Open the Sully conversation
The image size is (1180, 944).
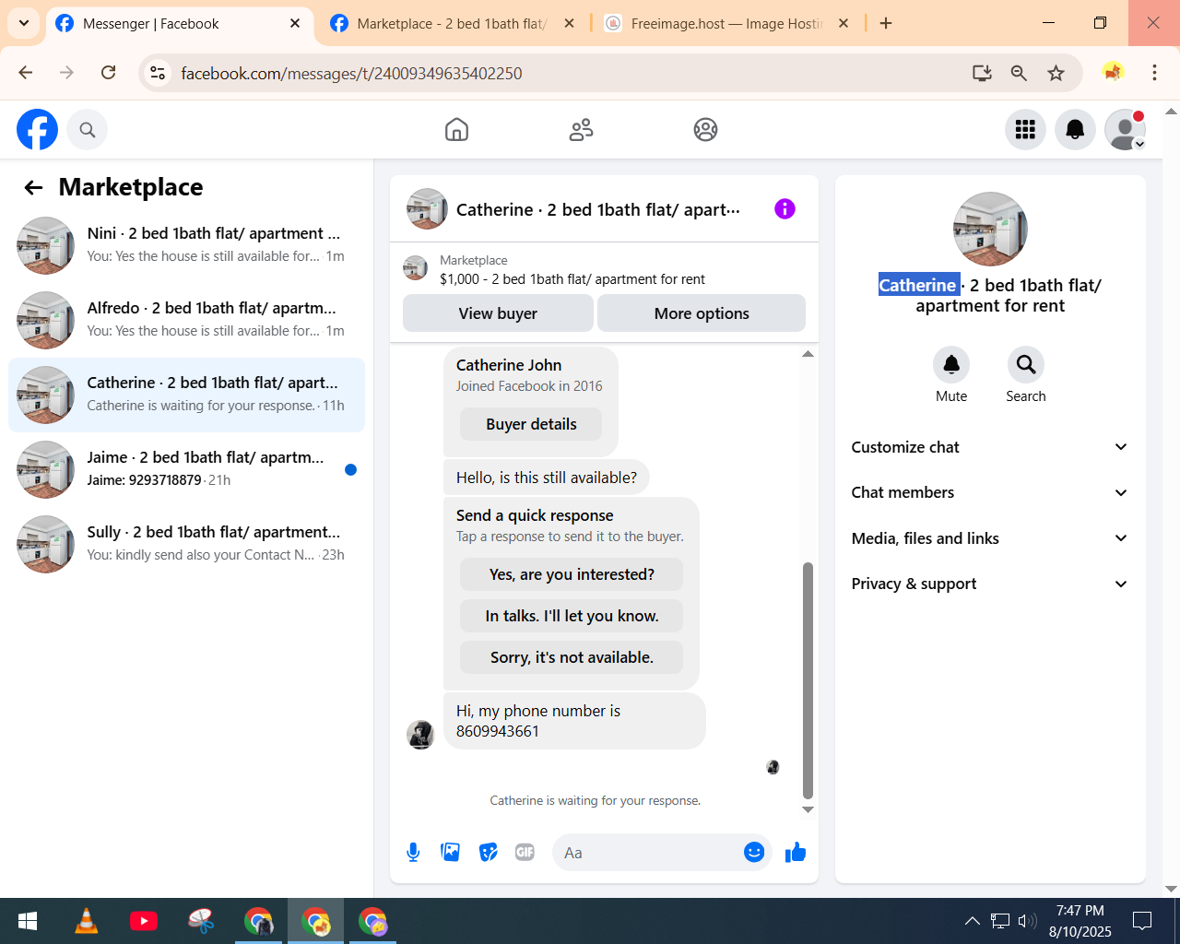click(186, 544)
